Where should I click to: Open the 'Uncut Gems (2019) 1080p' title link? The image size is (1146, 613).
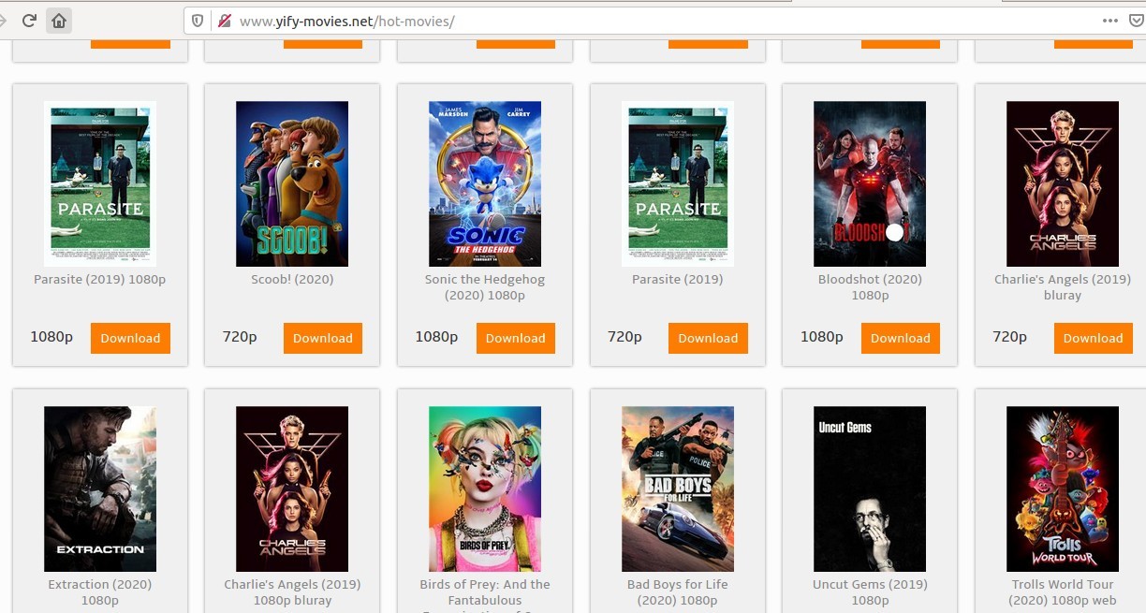[x=870, y=592]
